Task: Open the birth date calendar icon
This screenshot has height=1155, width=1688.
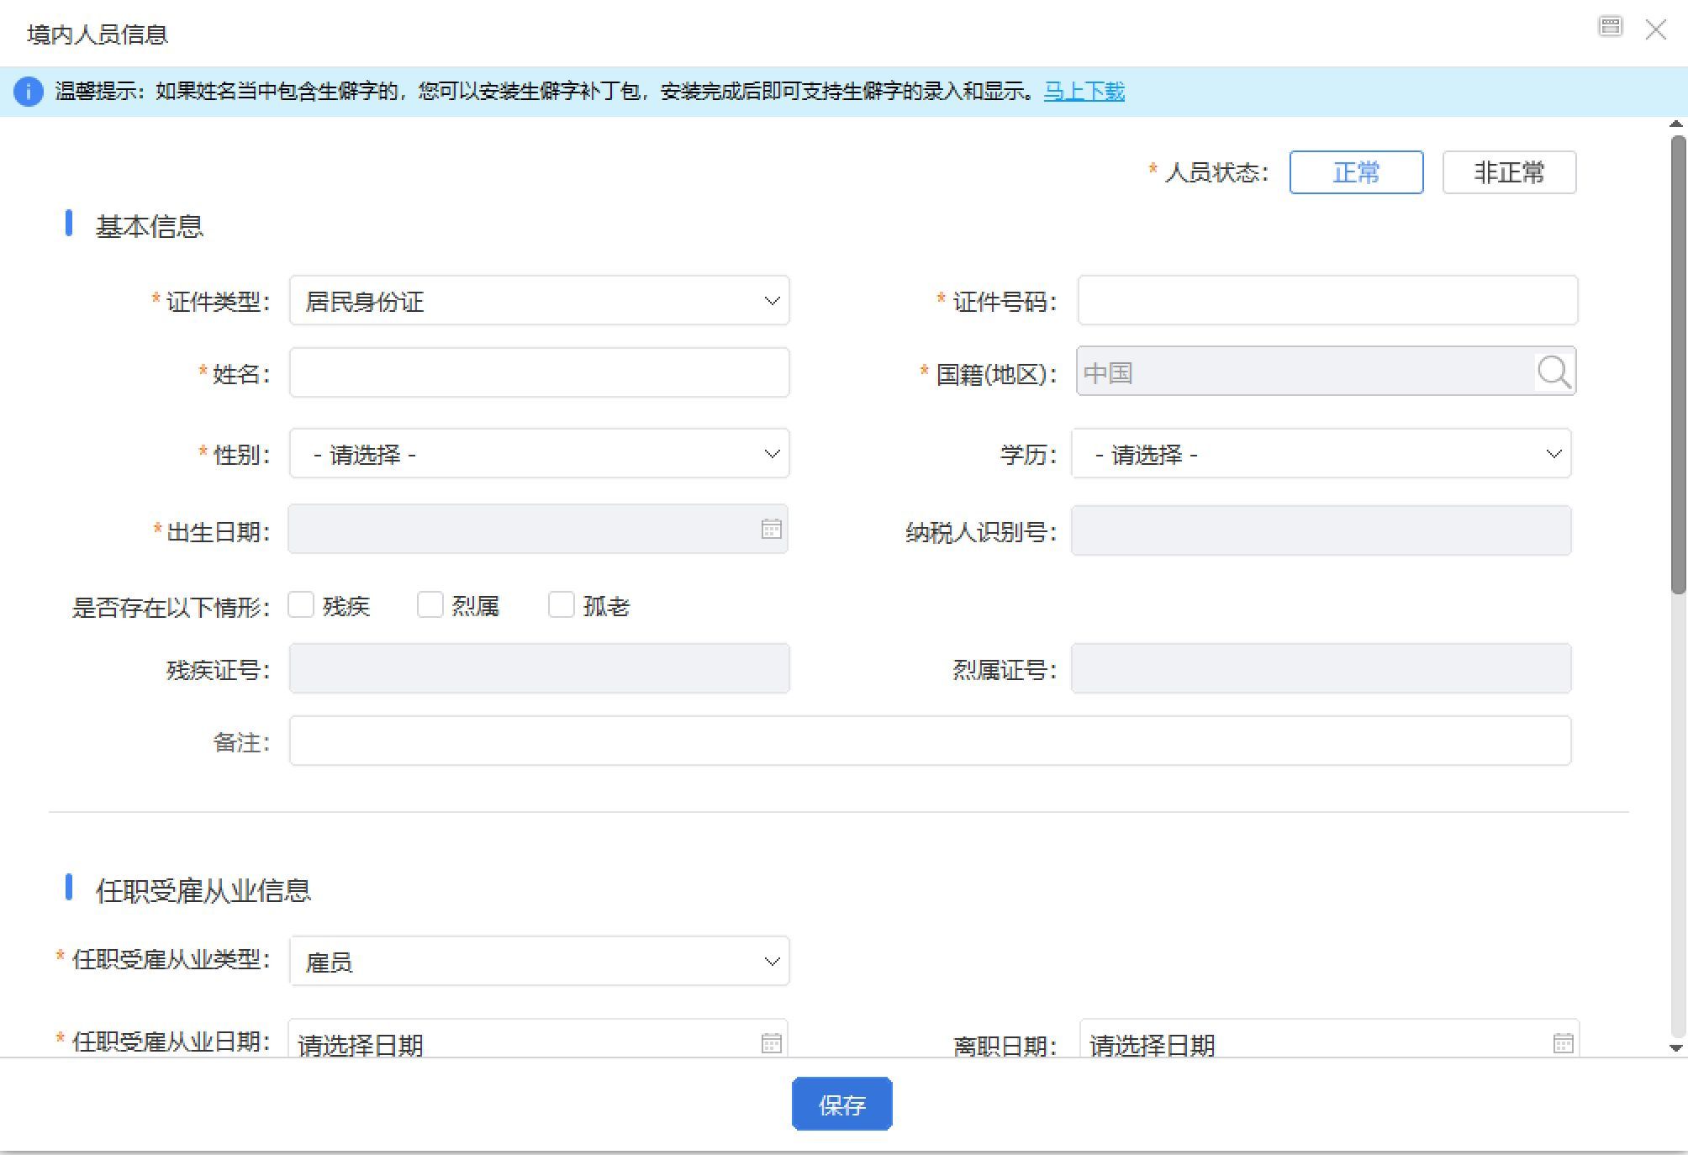Action: pos(771,530)
